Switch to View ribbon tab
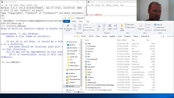Image resolution: width=174 pixels, height=98 pixels. pyautogui.click(x=88, y=21)
